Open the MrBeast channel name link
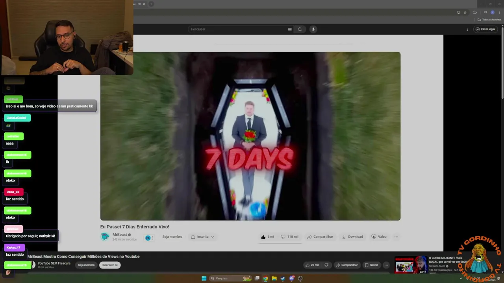Viewport: 504px width, 283px height. click(120, 235)
